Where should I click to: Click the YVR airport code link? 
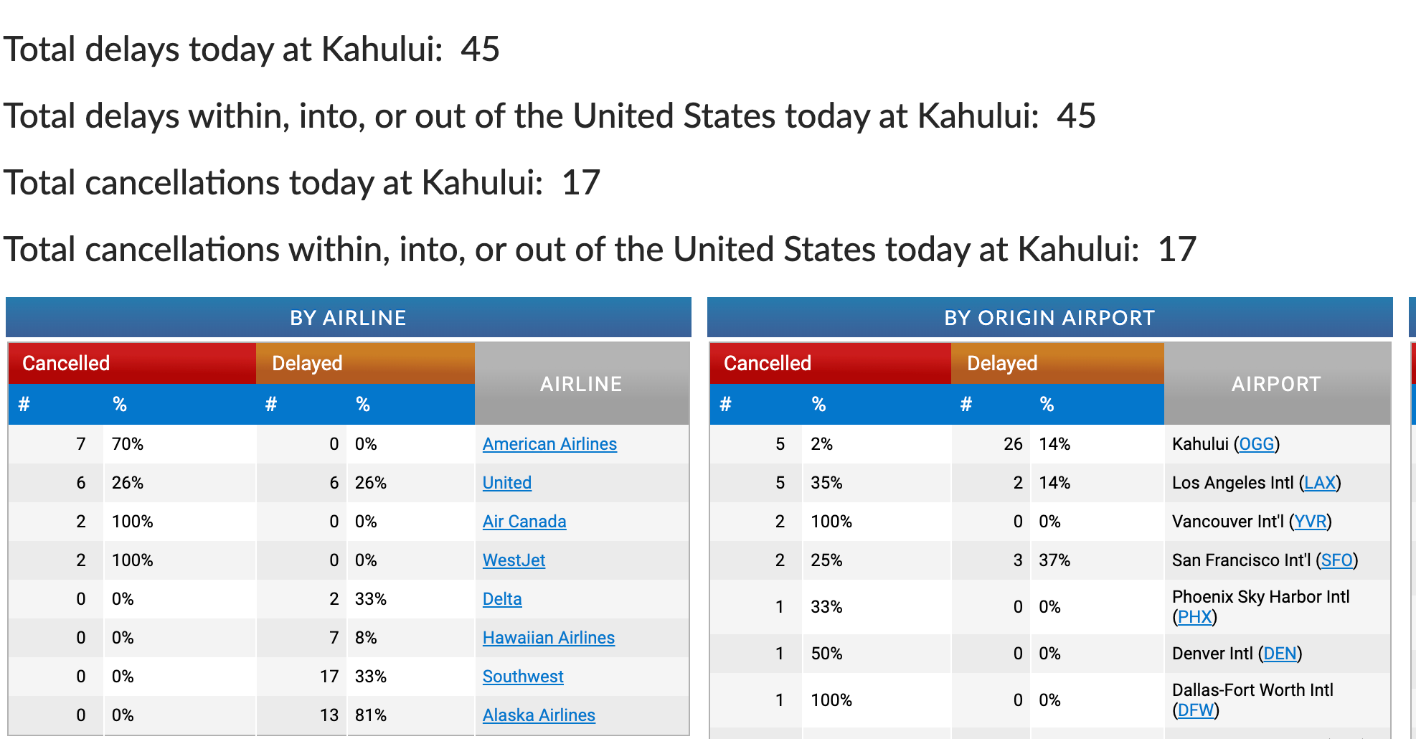tap(1310, 522)
